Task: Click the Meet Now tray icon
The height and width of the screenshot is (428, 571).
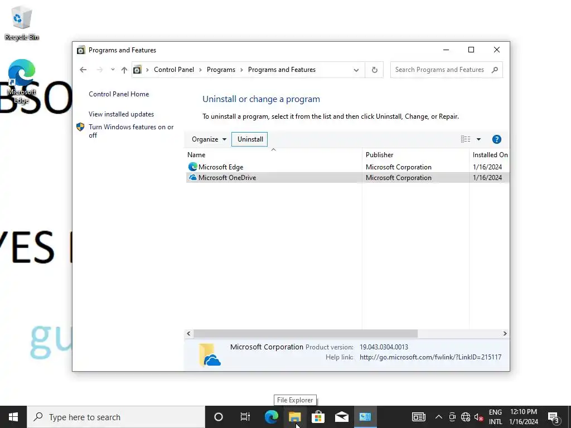Action: pos(452,417)
